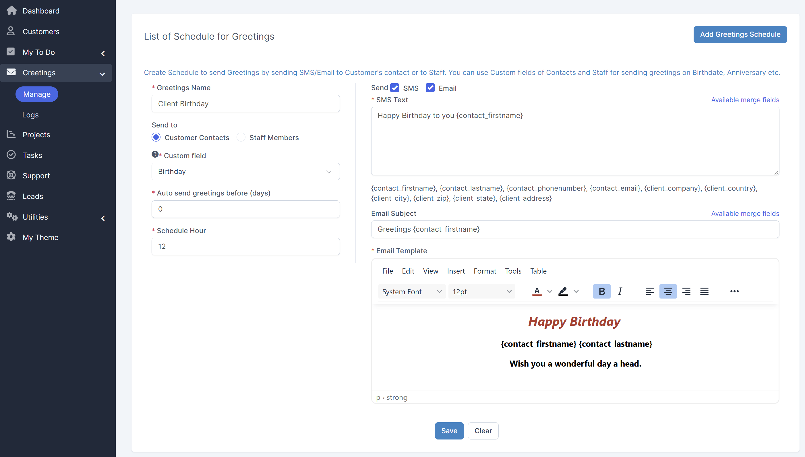
Task: Open the more formatting options ellipsis
Action: point(734,291)
